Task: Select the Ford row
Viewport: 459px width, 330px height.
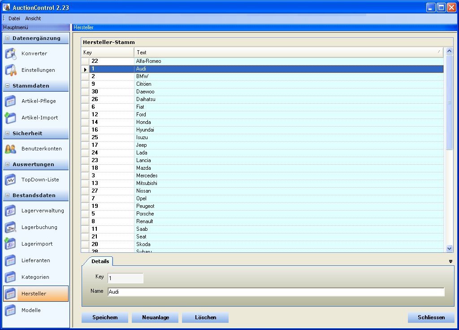Action: [262, 114]
